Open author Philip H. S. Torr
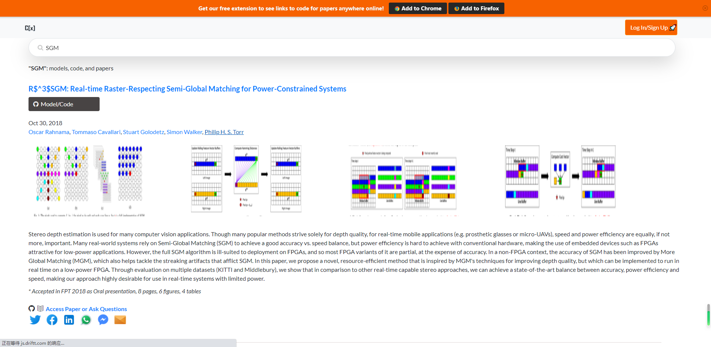 click(224, 132)
